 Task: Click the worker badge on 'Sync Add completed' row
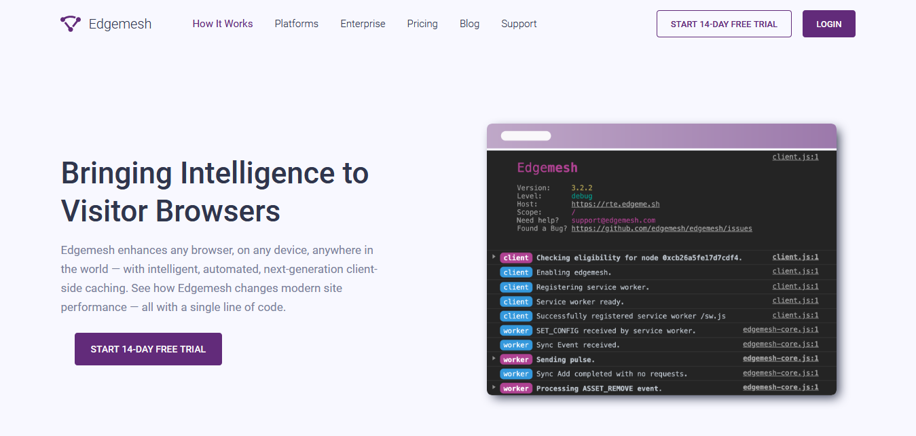[516, 374]
